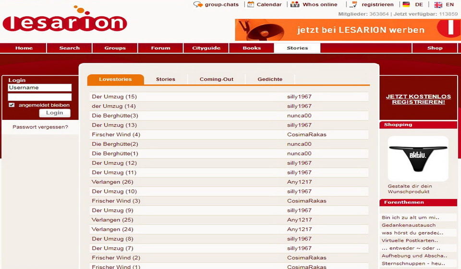Click the group-chats speech bubble icon
This screenshot has height=269, width=461.
pos(198,4)
